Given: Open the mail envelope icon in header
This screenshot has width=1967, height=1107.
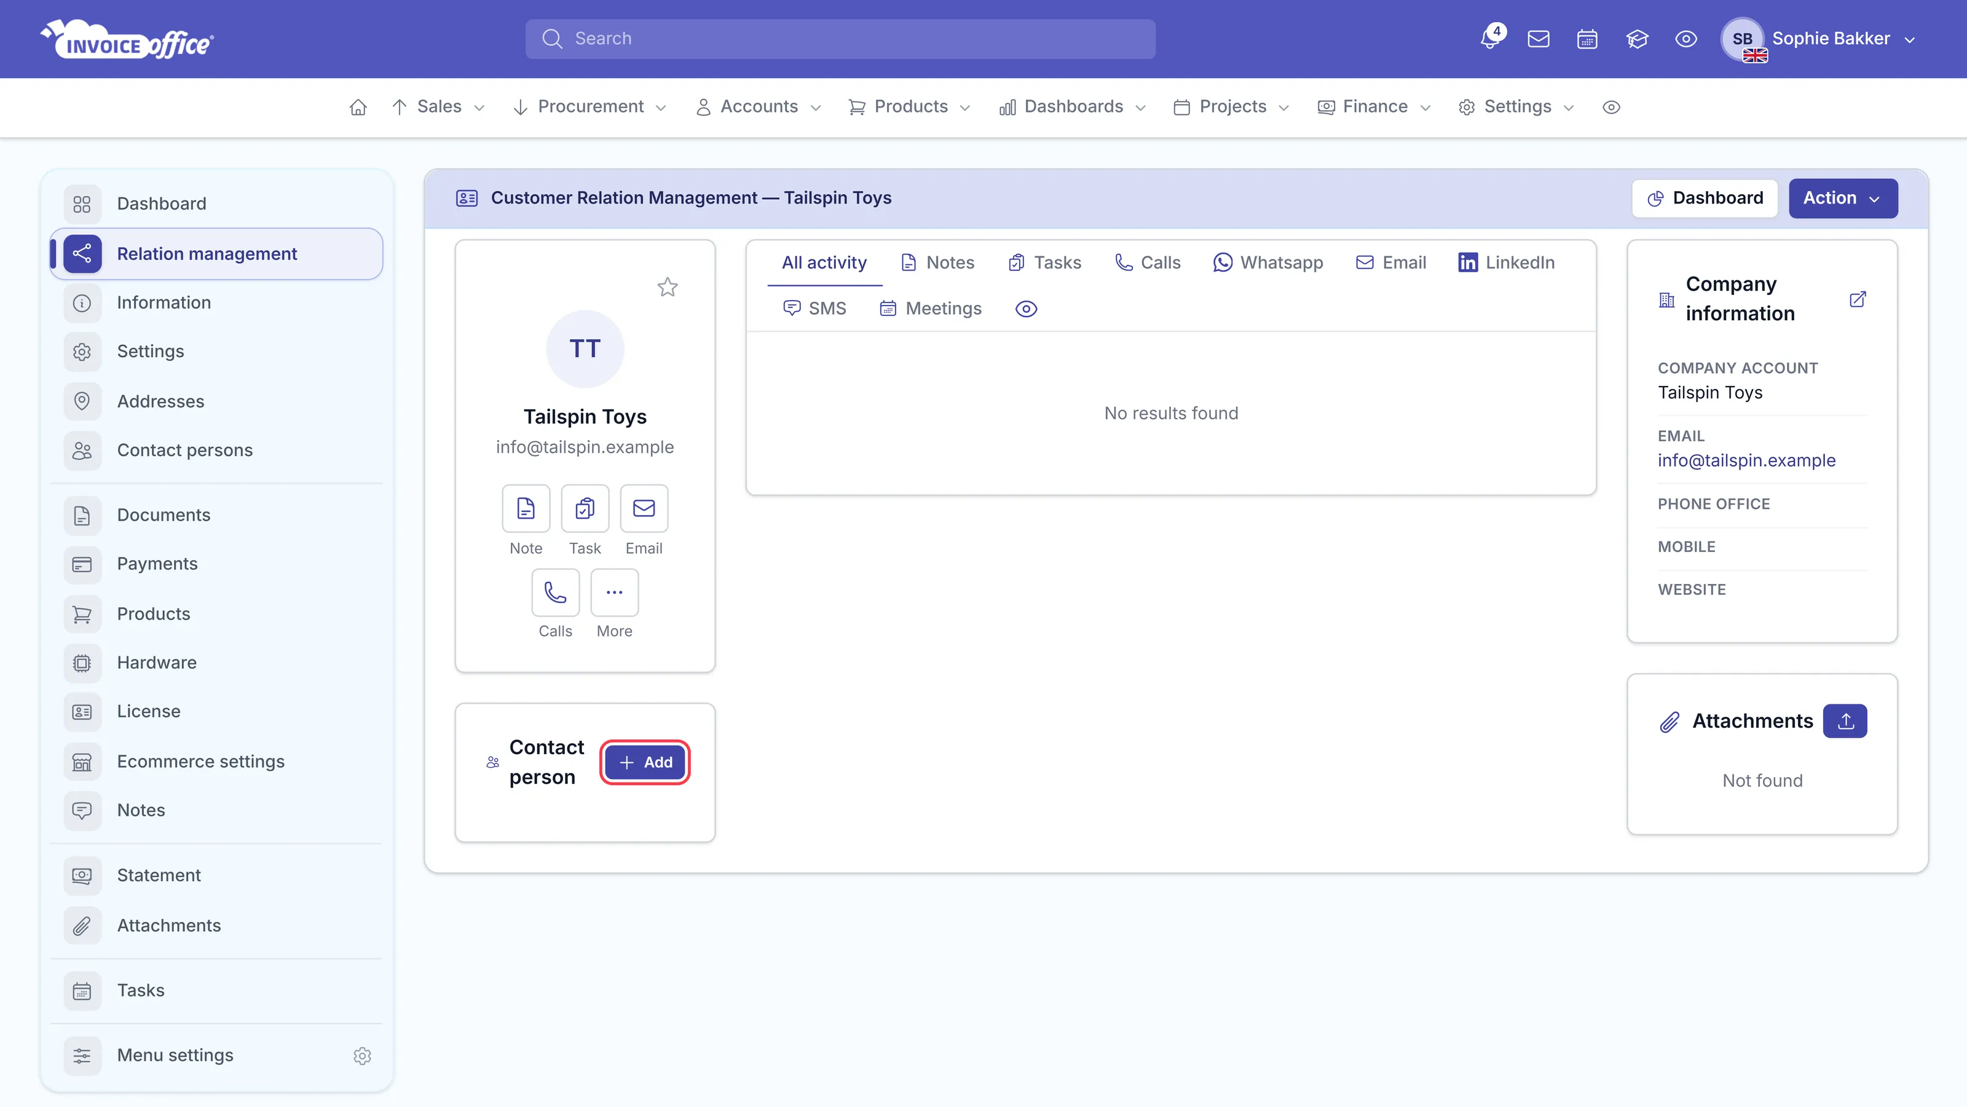Looking at the screenshot, I should 1538,39.
